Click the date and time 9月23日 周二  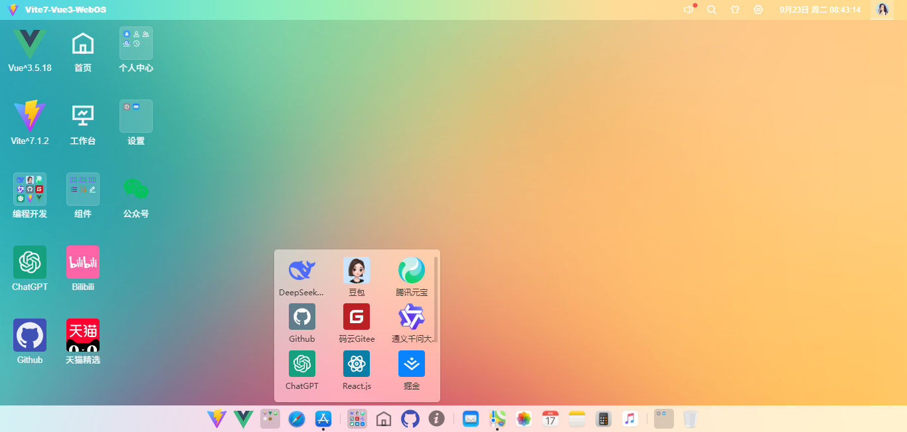coord(820,10)
